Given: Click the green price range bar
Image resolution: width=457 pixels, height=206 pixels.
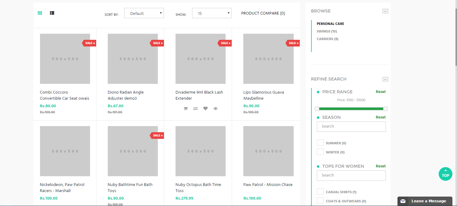Looking at the screenshot, I should click(x=351, y=109).
